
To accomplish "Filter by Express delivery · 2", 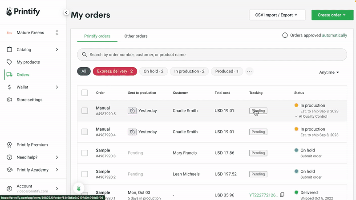I will coord(115,71).
